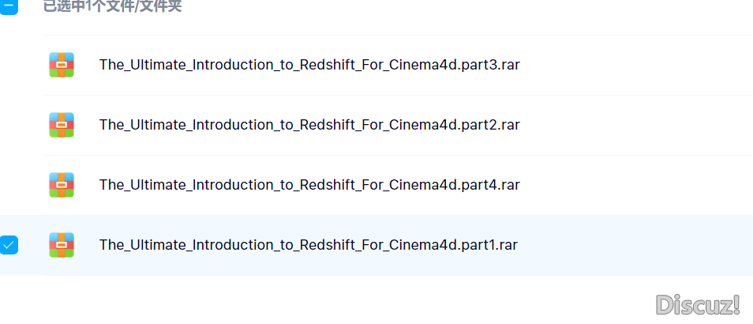Click the RAR archive icon for part3
Image resolution: width=753 pixels, height=324 pixels.
pyautogui.click(x=62, y=65)
